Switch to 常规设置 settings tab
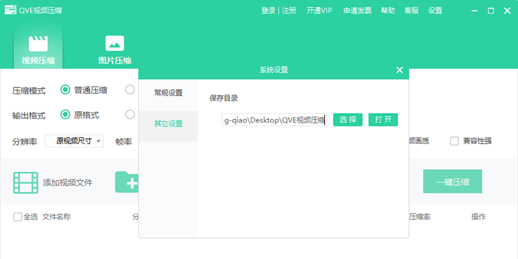 [168, 93]
